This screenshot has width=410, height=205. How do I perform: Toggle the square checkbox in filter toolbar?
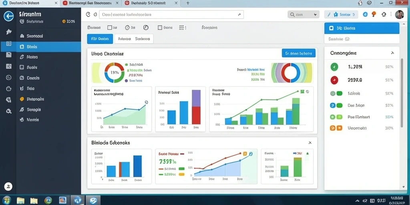point(110,28)
